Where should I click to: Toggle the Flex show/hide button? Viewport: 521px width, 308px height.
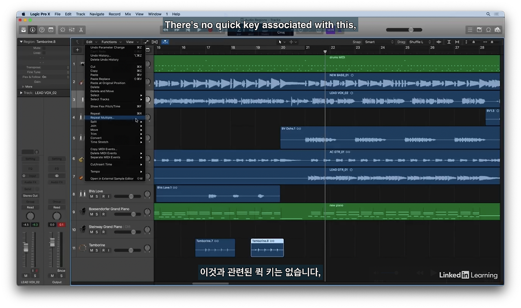click(x=155, y=42)
